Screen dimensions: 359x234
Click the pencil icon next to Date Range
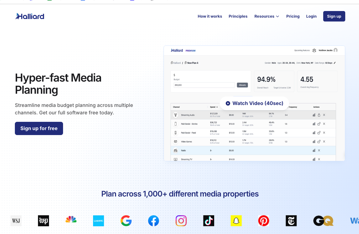[x=335, y=63]
